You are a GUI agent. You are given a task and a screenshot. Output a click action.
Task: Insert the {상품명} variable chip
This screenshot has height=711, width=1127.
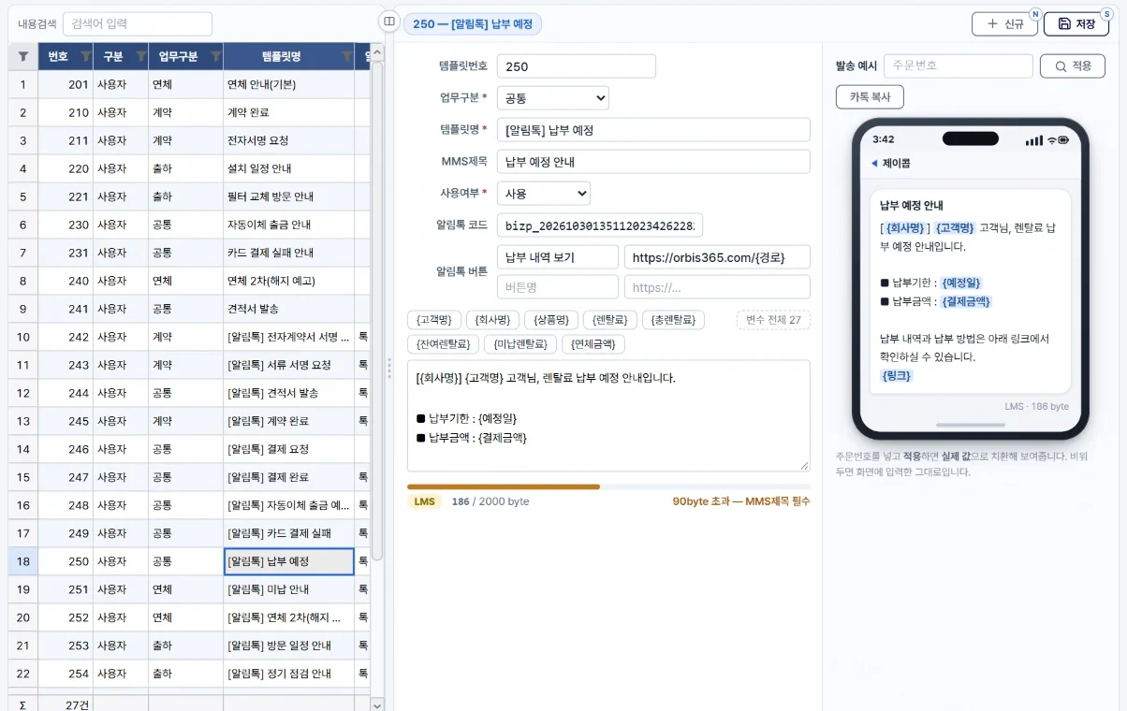point(551,320)
